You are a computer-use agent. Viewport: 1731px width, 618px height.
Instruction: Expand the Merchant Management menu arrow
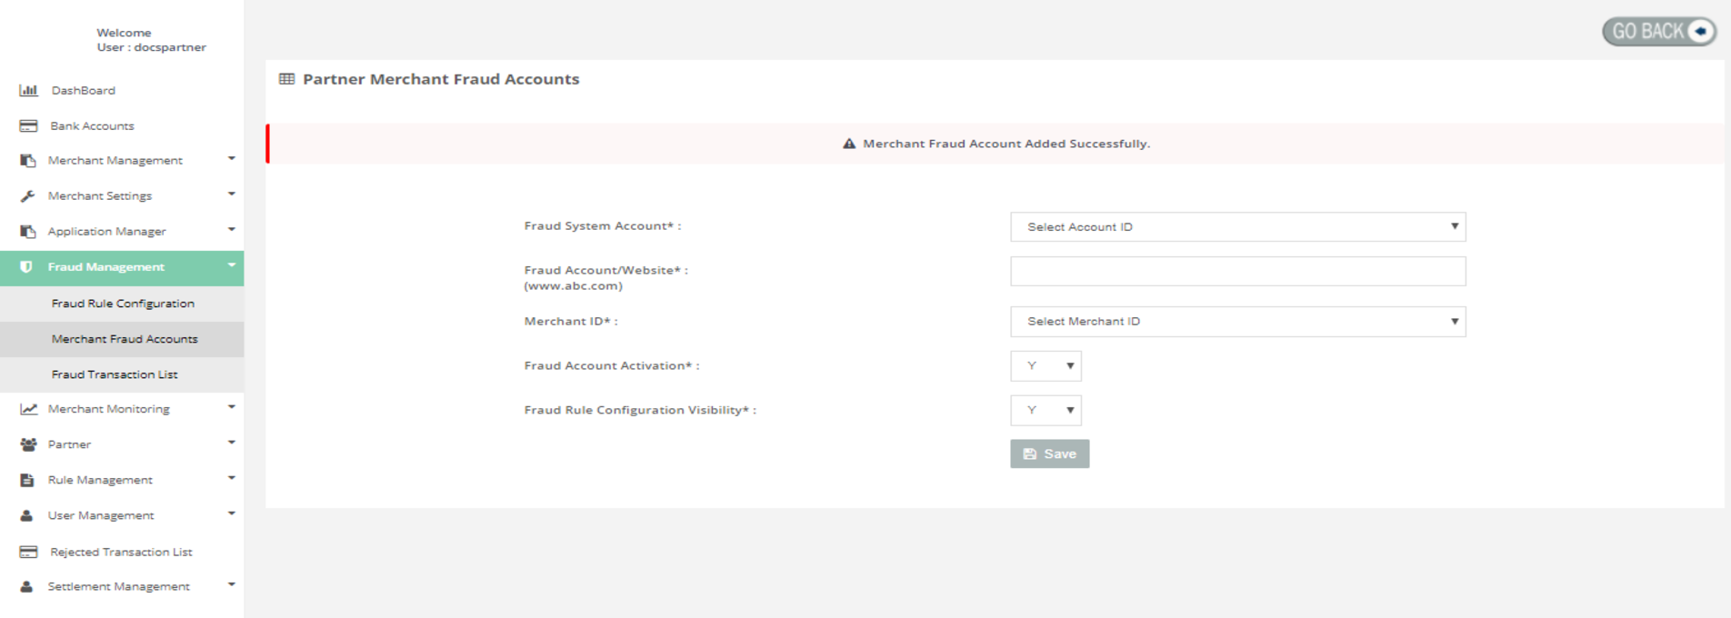(x=232, y=159)
